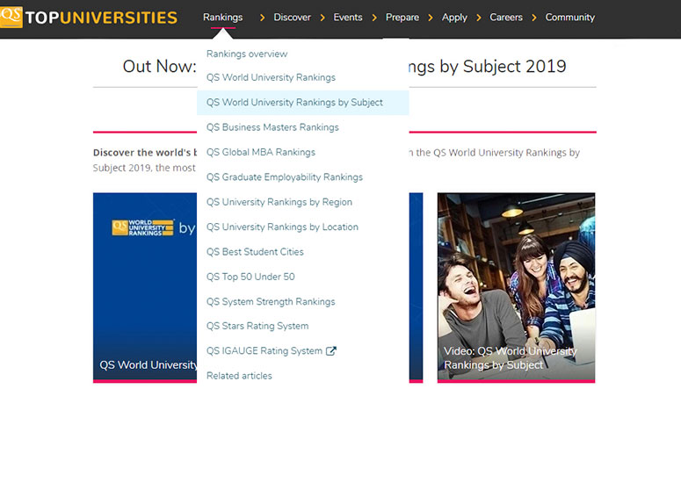
Task: Open QS Global MBA Rankings
Action: pyautogui.click(x=261, y=153)
